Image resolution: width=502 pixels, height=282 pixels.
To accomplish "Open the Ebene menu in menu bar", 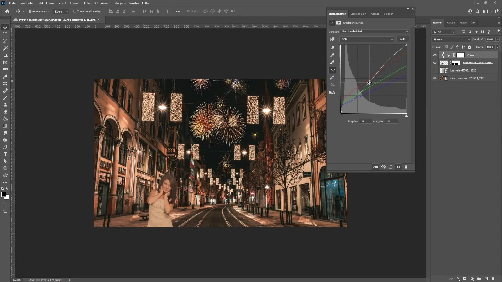I will click(50, 3).
